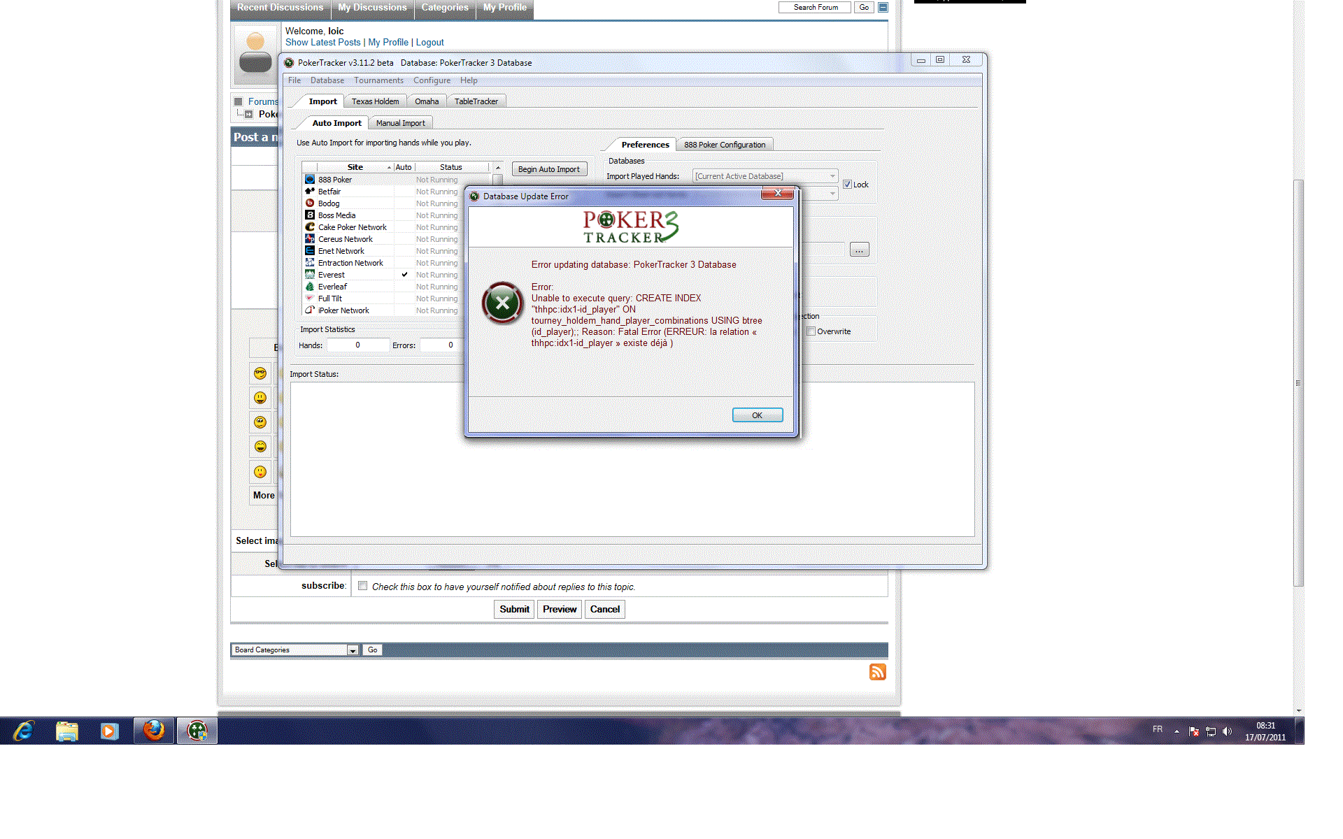Click the PokerTracker taskbar icon

[x=197, y=731]
